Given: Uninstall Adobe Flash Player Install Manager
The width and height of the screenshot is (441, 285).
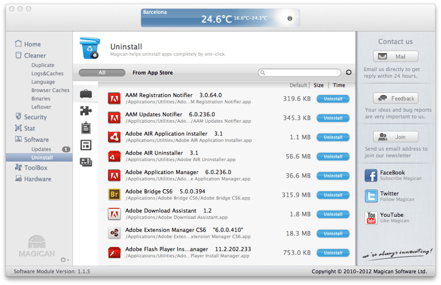Looking at the screenshot, I should [333, 253].
